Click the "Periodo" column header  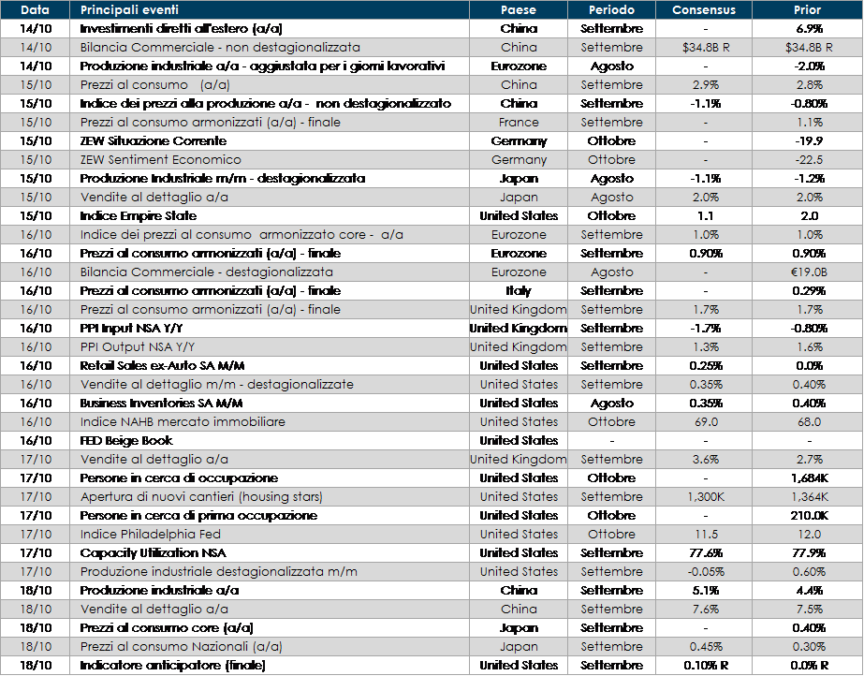tap(611, 10)
